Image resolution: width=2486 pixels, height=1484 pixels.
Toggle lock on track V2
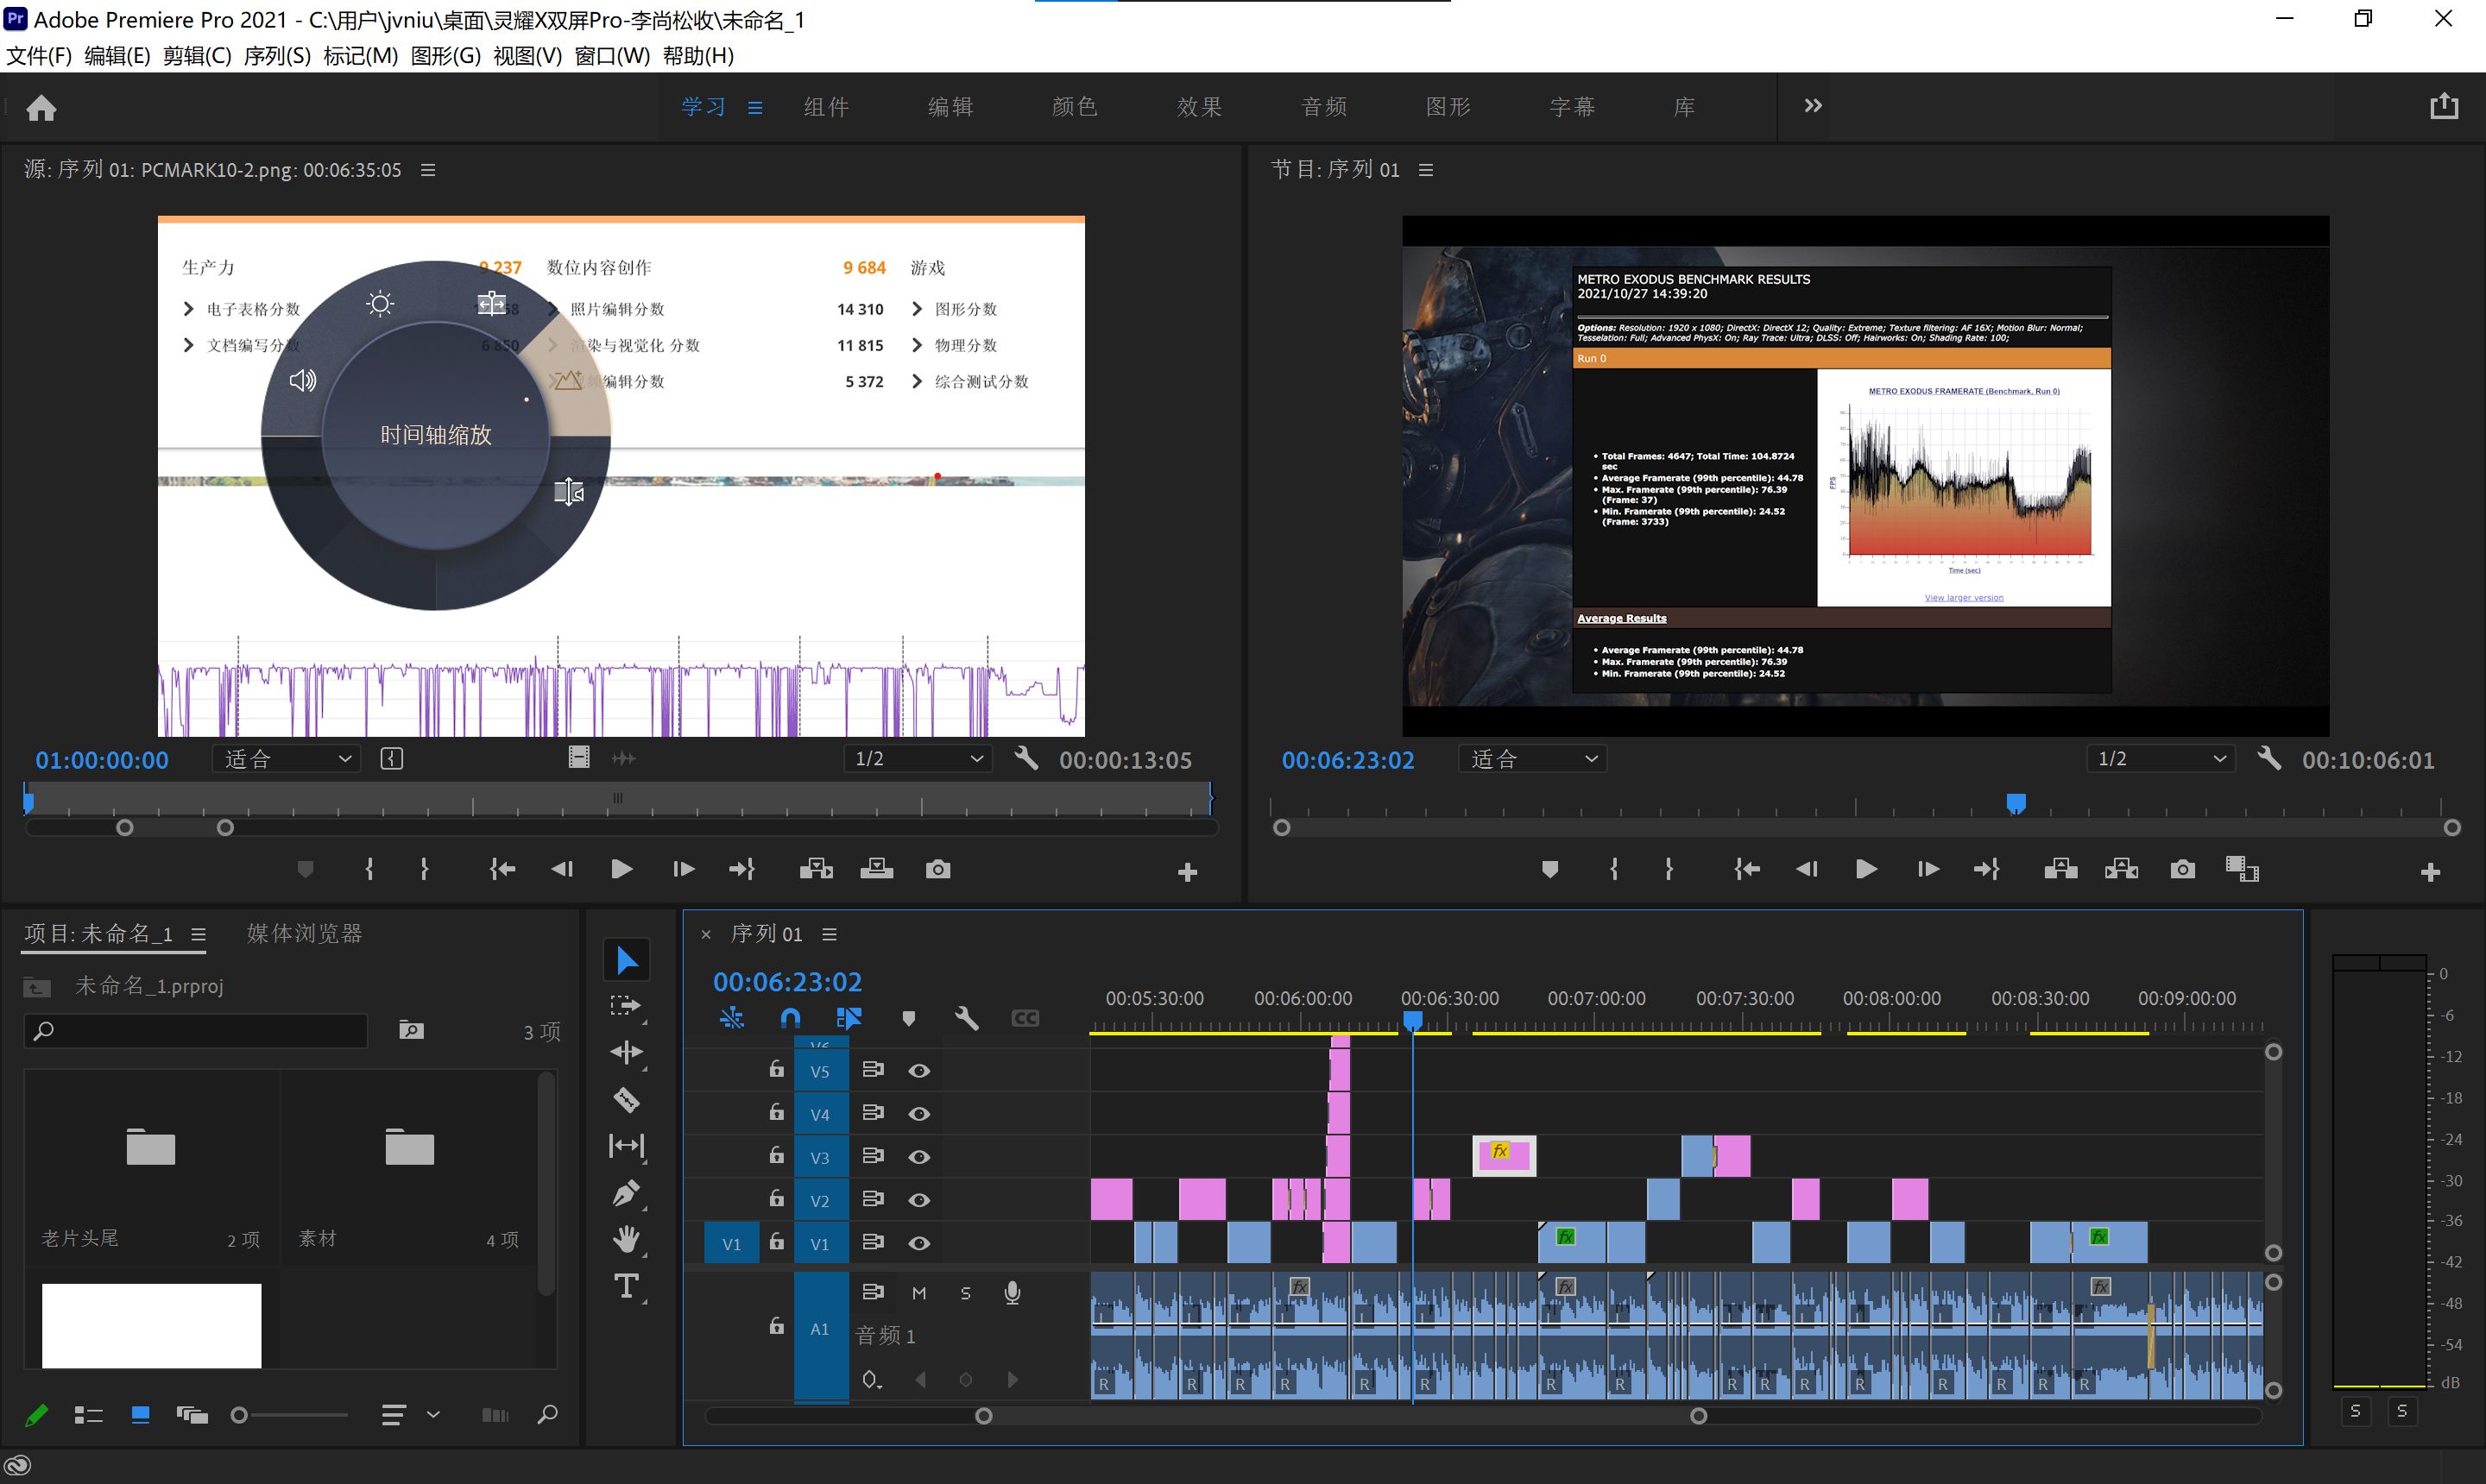point(776,1199)
